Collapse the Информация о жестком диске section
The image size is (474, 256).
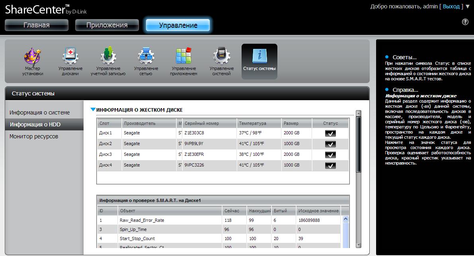[x=93, y=110]
